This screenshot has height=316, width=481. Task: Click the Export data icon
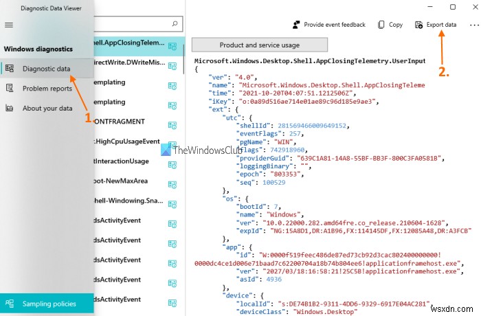pos(418,25)
